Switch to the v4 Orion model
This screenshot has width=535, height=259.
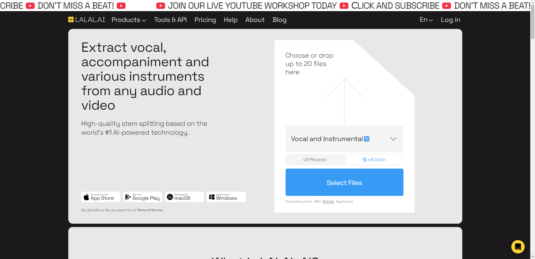tap(374, 160)
